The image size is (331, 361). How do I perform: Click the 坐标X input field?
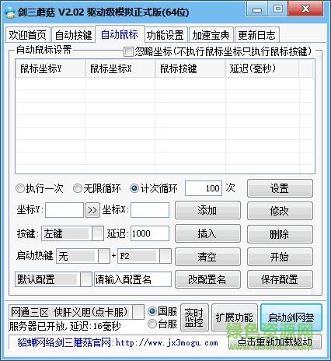[x=150, y=210]
